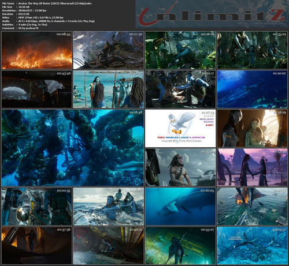Select the green-lit underwater thumbnail at 02:55:07
Screen dimensions: 289x266
pos(180,245)
